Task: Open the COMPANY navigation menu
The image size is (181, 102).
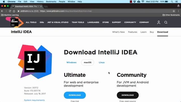Action: click(144, 22)
